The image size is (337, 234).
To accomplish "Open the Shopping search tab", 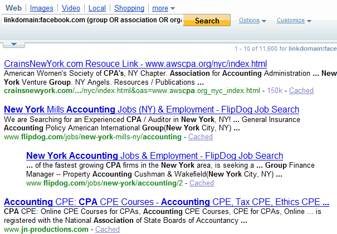I will tap(129, 8).
